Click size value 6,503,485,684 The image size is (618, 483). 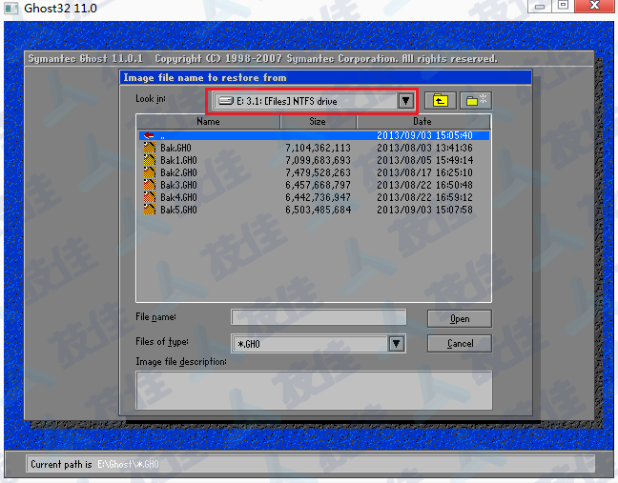click(319, 210)
